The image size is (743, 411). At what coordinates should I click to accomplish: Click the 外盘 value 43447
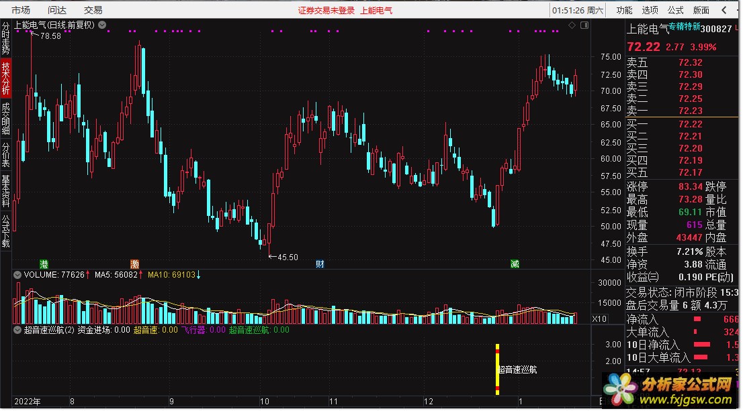[x=689, y=237]
